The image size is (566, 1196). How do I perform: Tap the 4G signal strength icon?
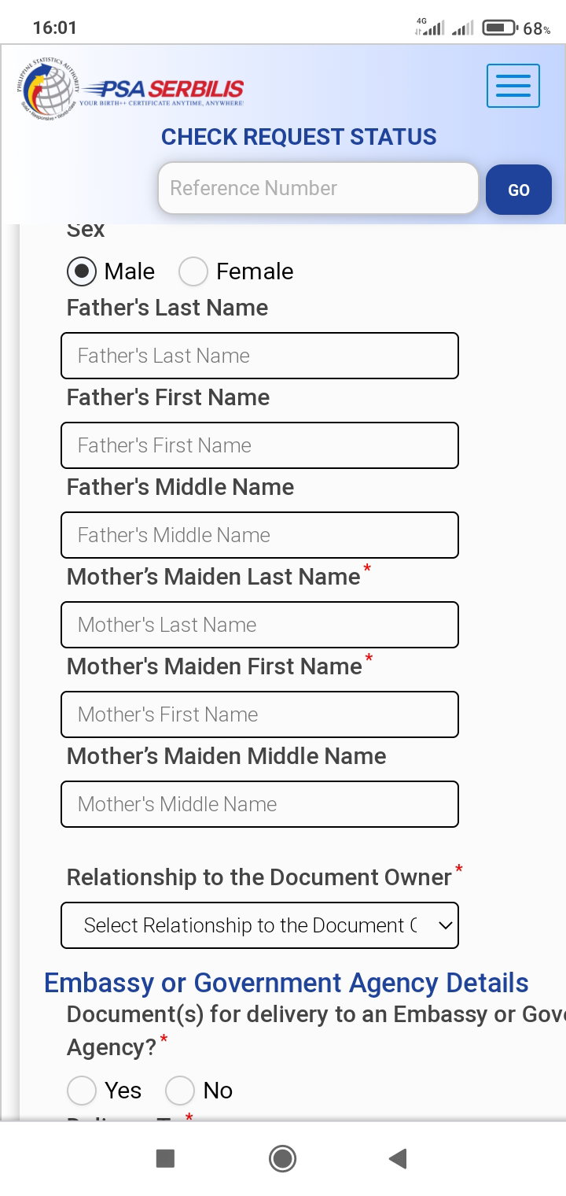429,28
